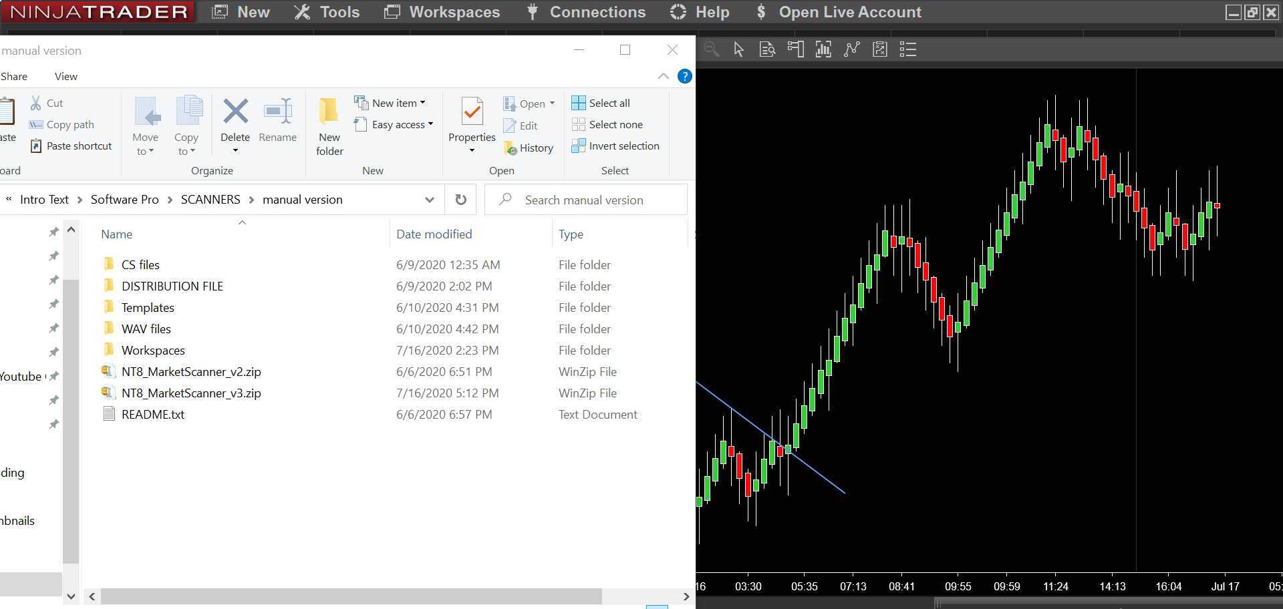The image size is (1283, 609).
Task: Expand the address bar history dropdown arrow
Action: pyautogui.click(x=430, y=199)
